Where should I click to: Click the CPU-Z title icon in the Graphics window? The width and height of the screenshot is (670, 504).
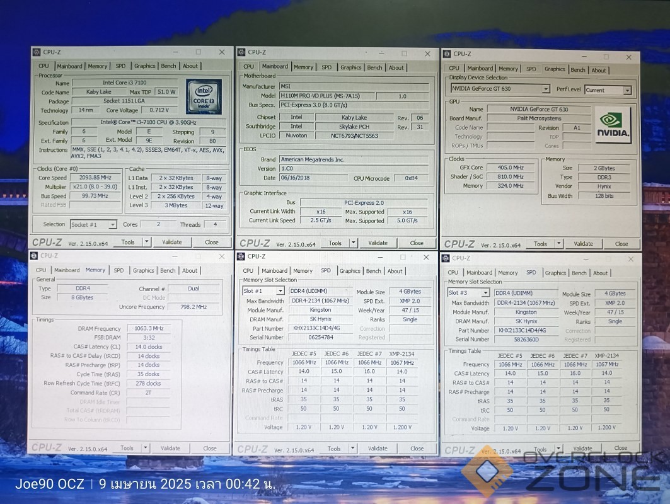pos(447,54)
